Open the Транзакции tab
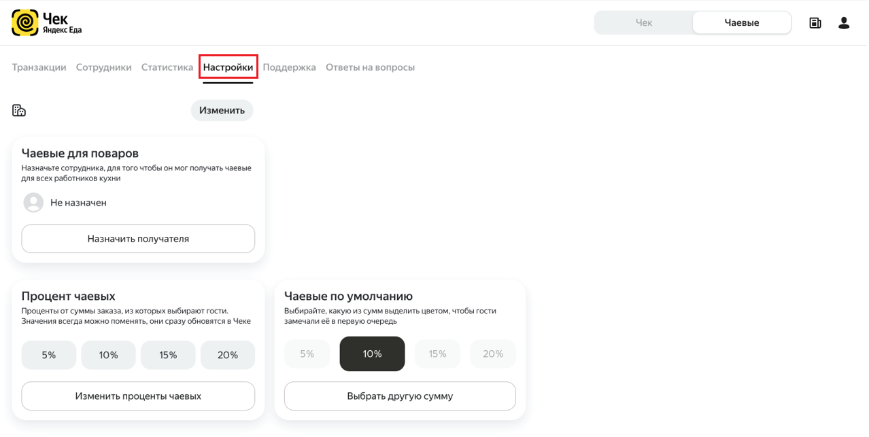 39,67
